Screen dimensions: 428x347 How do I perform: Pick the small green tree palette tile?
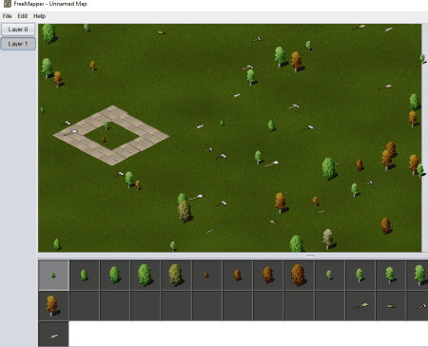click(85, 275)
